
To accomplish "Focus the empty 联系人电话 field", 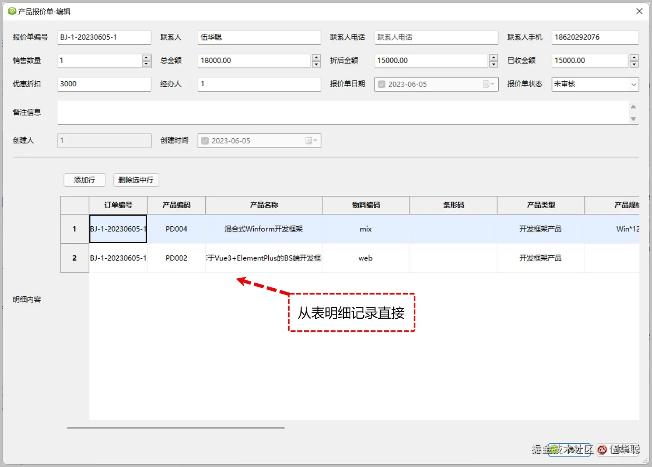I will 436,37.
